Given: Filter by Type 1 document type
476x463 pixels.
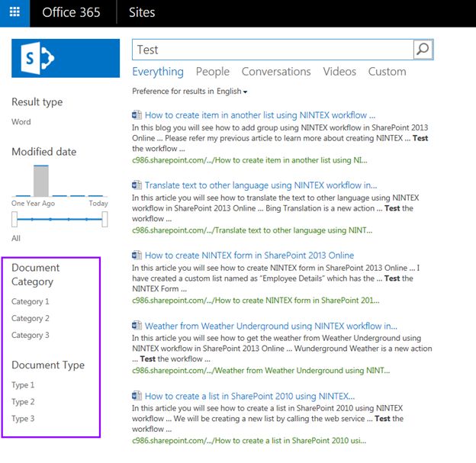Looking at the screenshot, I should 23,385.
